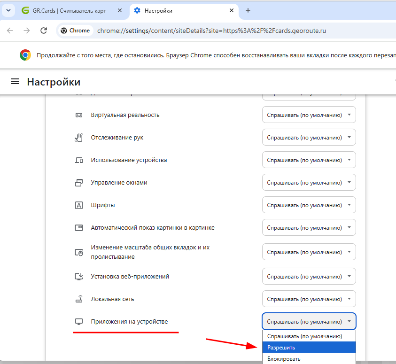The height and width of the screenshot is (364, 396).
Task: Go back to previous page
Action: click(x=10, y=31)
